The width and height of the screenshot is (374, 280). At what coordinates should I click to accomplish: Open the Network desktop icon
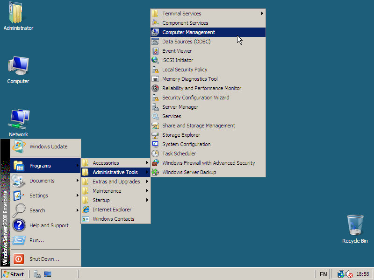click(18, 120)
